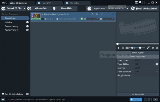Click the speaker audio icon in the video row
Screen dimensions: 160x102
(85, 19)
